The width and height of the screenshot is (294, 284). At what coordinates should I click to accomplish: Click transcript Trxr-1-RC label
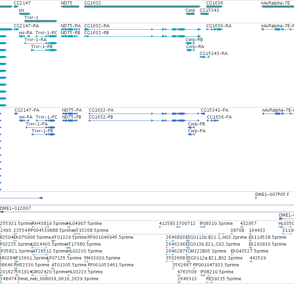pyautogui.click(x=46, y=33)
